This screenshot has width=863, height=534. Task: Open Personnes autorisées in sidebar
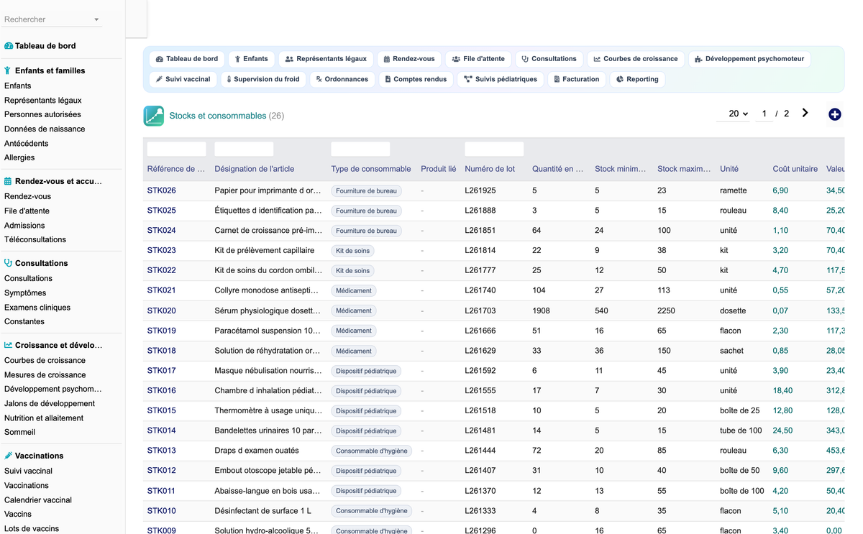click(42, 114)
